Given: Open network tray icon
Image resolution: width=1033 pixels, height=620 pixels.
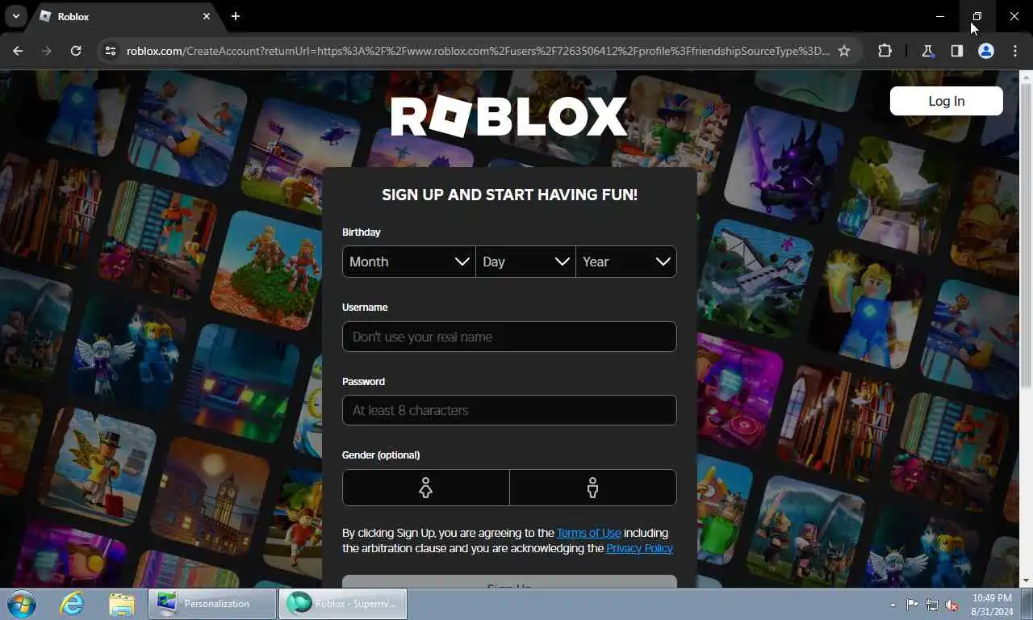Looking at the screenshot, I should click(932, 605).
